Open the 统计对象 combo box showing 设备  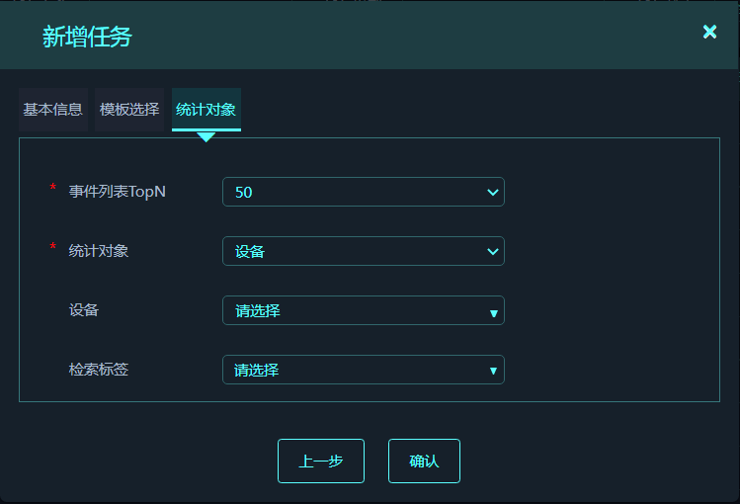(364, 251)
